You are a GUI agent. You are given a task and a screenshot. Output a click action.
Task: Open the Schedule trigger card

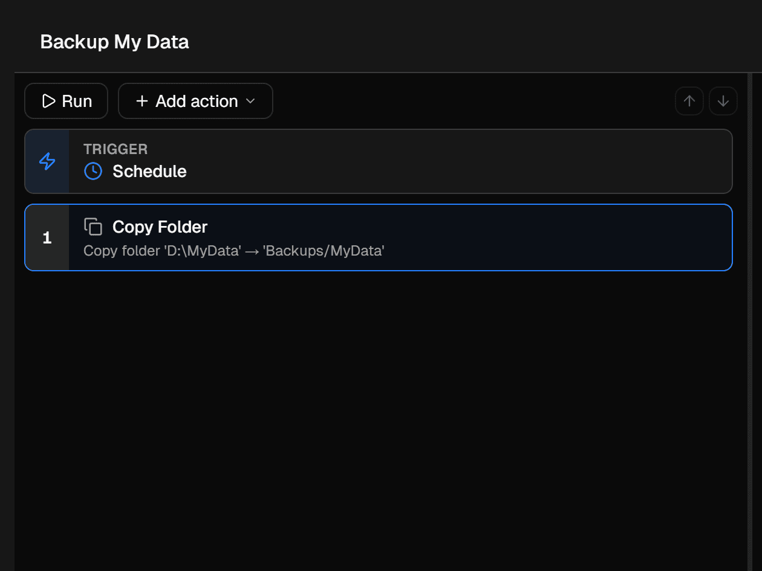[x=379, y=161]
